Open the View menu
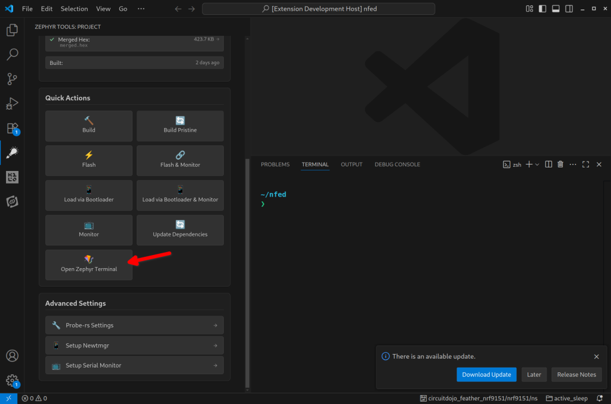The image size is (611, 404). pos(103,8)
